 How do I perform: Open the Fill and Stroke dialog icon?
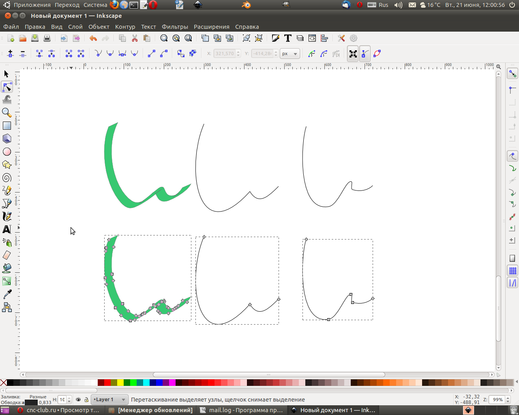coord(276,38)
